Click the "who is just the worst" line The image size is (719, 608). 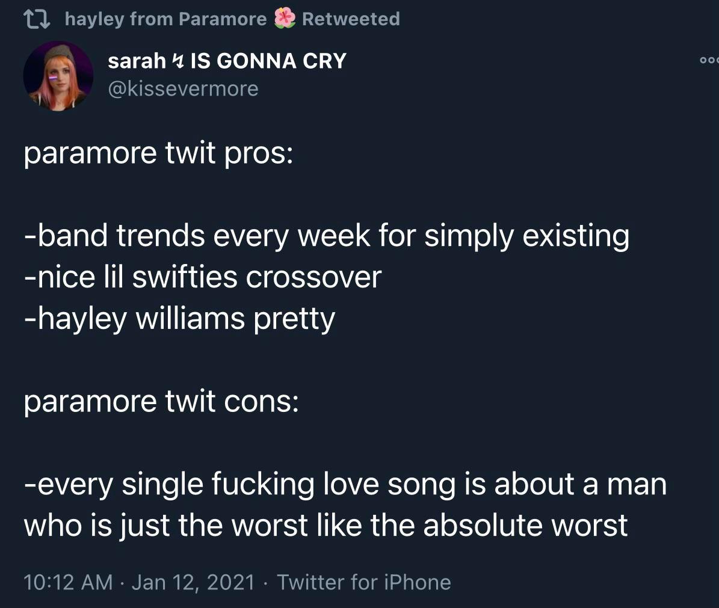point(326,525)
